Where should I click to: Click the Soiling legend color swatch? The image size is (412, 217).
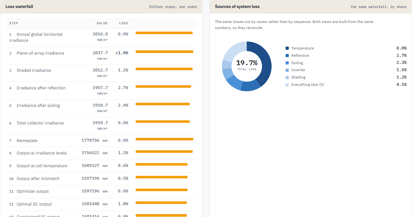pyautogui.click(x=287, y=63)
